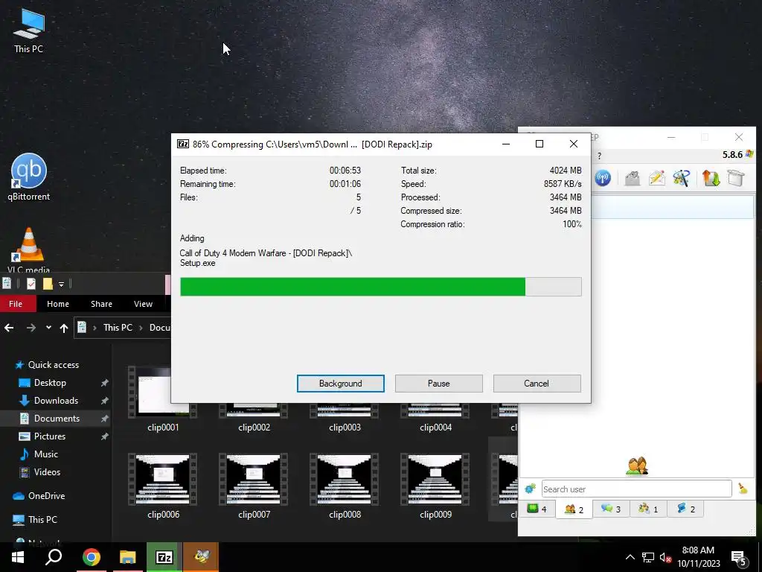
Task: Switch to 7-Zip from taskbar
Action: [x=164, y=557]
